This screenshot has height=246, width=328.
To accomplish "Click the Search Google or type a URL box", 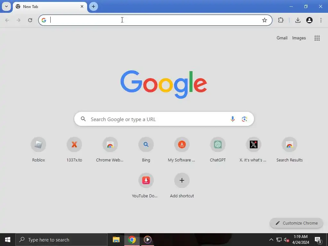I will tap(164, 119).
